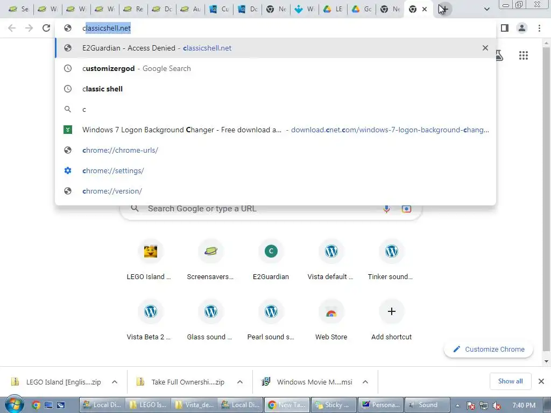Start voice search with microphone icon
The width and height of the screenshot is (551, 413).
pyautogui.click(x=386, y=209)
